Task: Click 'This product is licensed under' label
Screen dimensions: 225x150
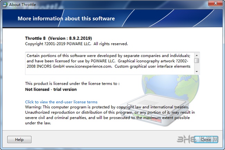Action: (72, 84)
